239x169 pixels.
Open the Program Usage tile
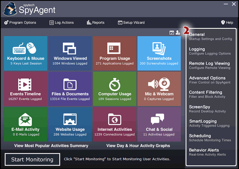[115, 53]
